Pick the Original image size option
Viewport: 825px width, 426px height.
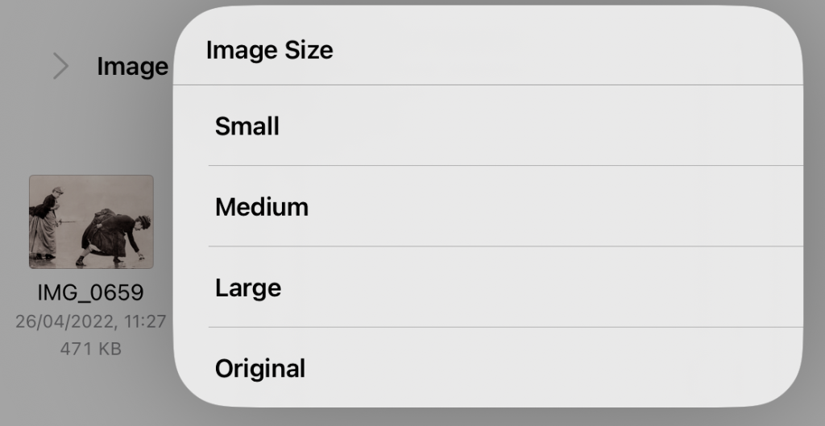pos(260,369)
